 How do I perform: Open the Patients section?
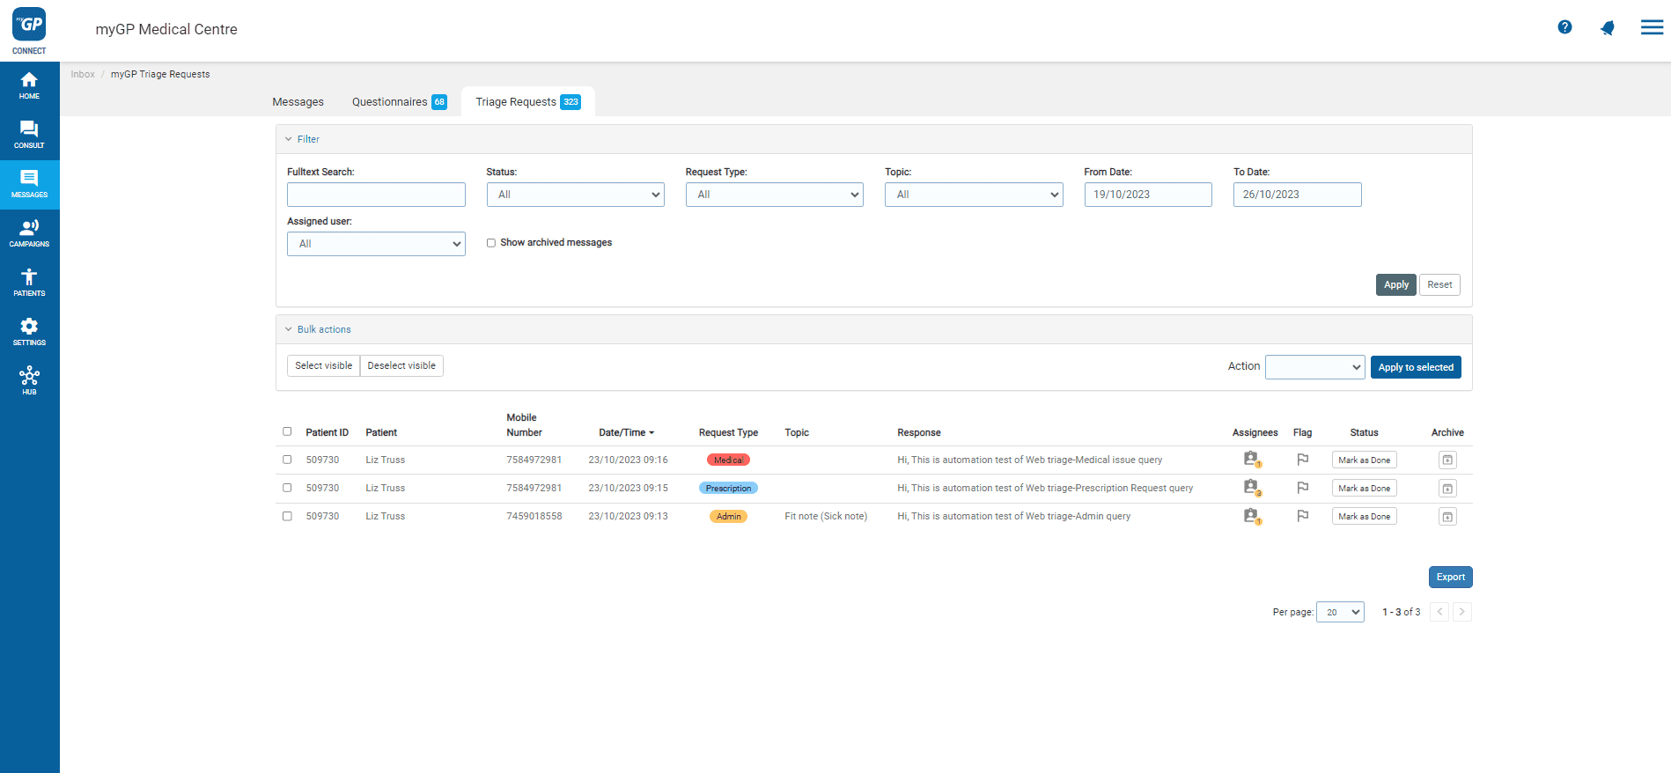29,283
